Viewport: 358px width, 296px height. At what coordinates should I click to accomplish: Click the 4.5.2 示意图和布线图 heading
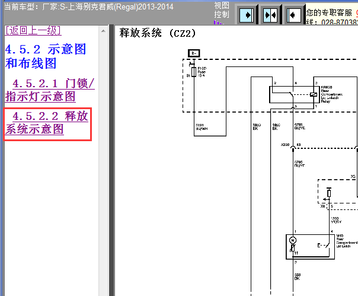46,56
